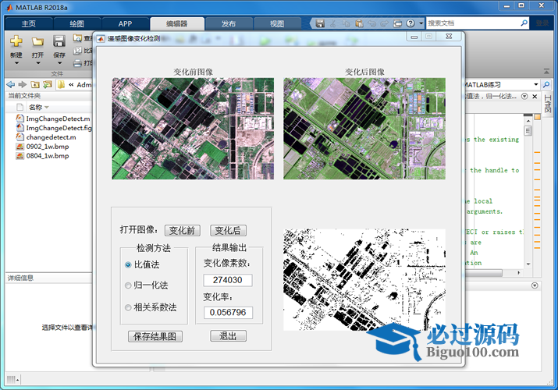The width and height of the screenshot is (558, 390).
Task: Click the 打开 (Open) folder icon
Action: [37, 41]
